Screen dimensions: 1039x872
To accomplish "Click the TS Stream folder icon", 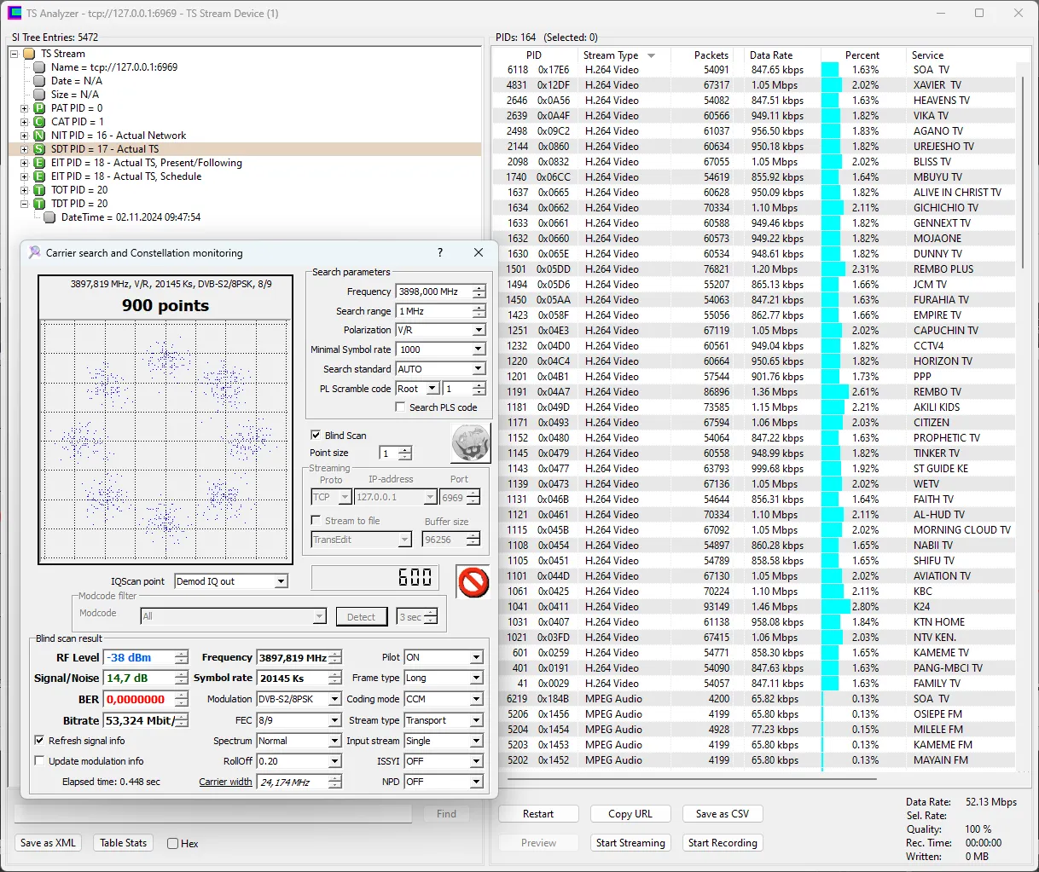I will coord(29,54).
